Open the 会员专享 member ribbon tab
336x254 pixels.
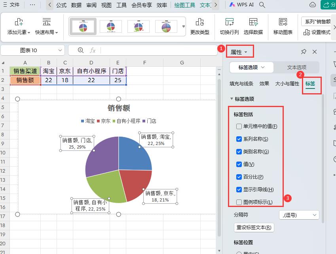pyautogui.click(x=141, y=5)
